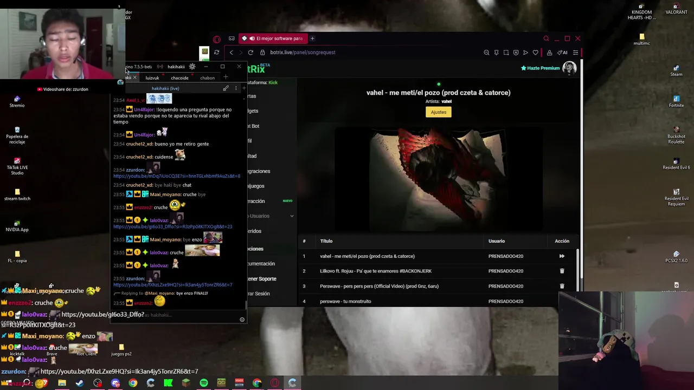Viewport: 694px width, 390px height.
Task: Open zurdon's youtu.be link ending t=7
Action: click(172, 285)
